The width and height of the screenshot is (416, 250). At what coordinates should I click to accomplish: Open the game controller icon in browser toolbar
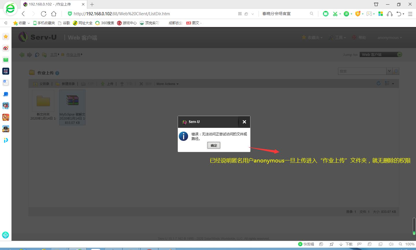tap(369, 14)
